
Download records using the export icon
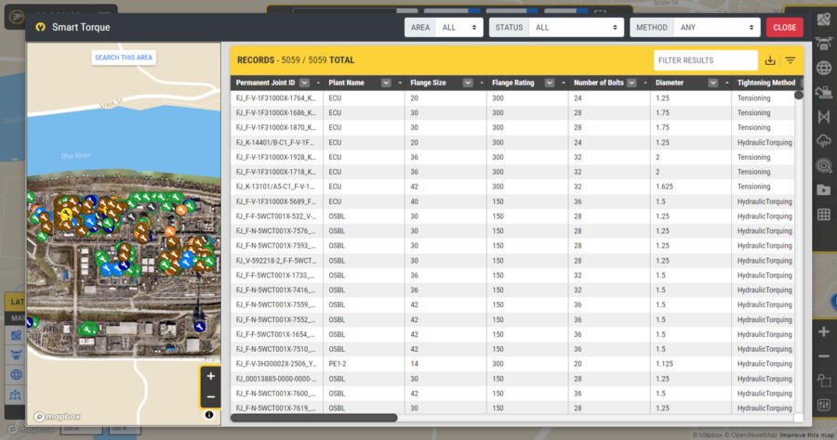(770, 60)
